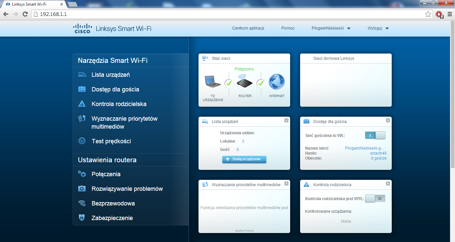Enable the Kontrola rodzicielska switch
The height and width of the screenshot is (242, 455).
[x=375, y=198]
